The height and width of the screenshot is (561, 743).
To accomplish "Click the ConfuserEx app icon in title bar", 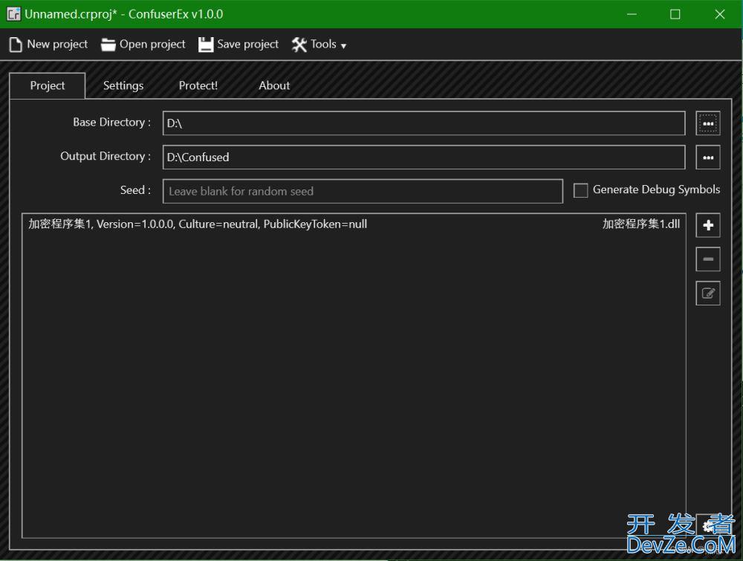I will 13,14.
